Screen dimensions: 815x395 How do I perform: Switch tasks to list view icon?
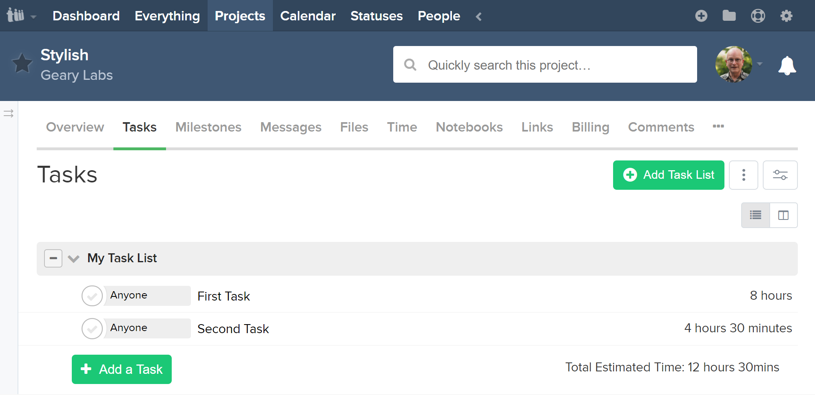(755, 215)
